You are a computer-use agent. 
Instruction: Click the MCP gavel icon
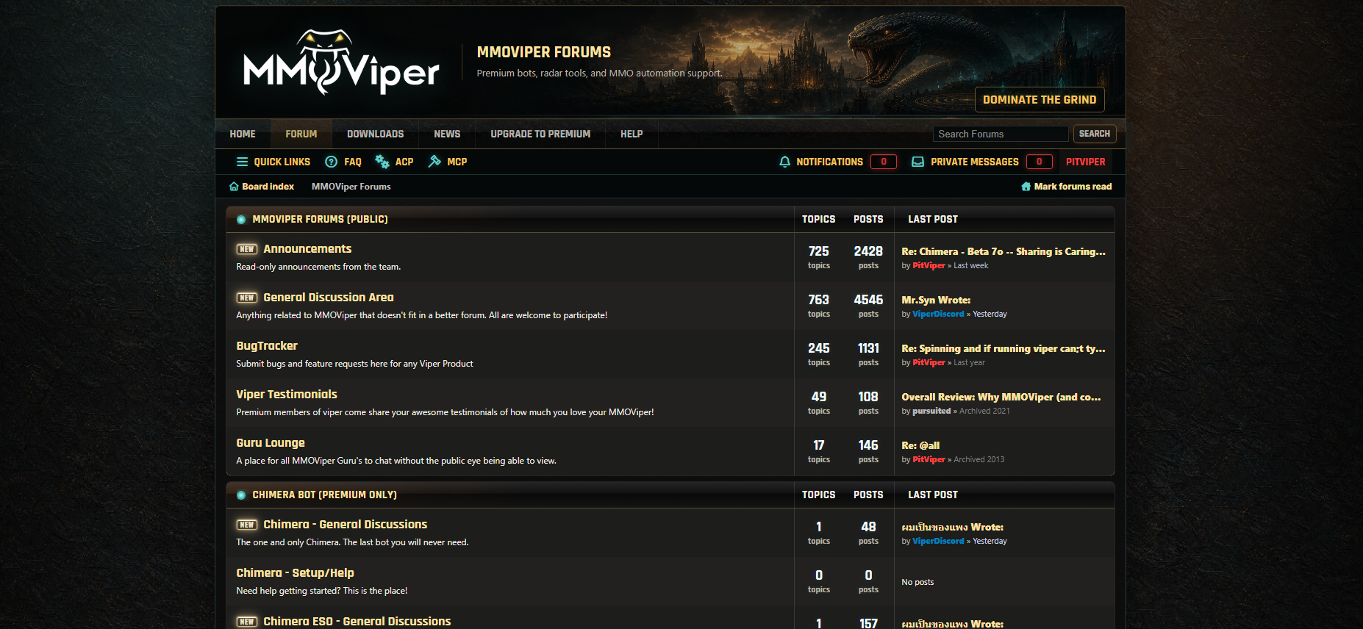434,162
